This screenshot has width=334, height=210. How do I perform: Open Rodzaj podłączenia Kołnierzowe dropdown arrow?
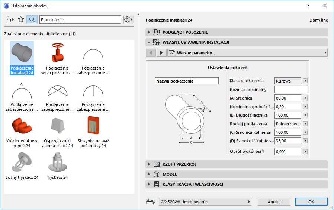coord(305,124)
